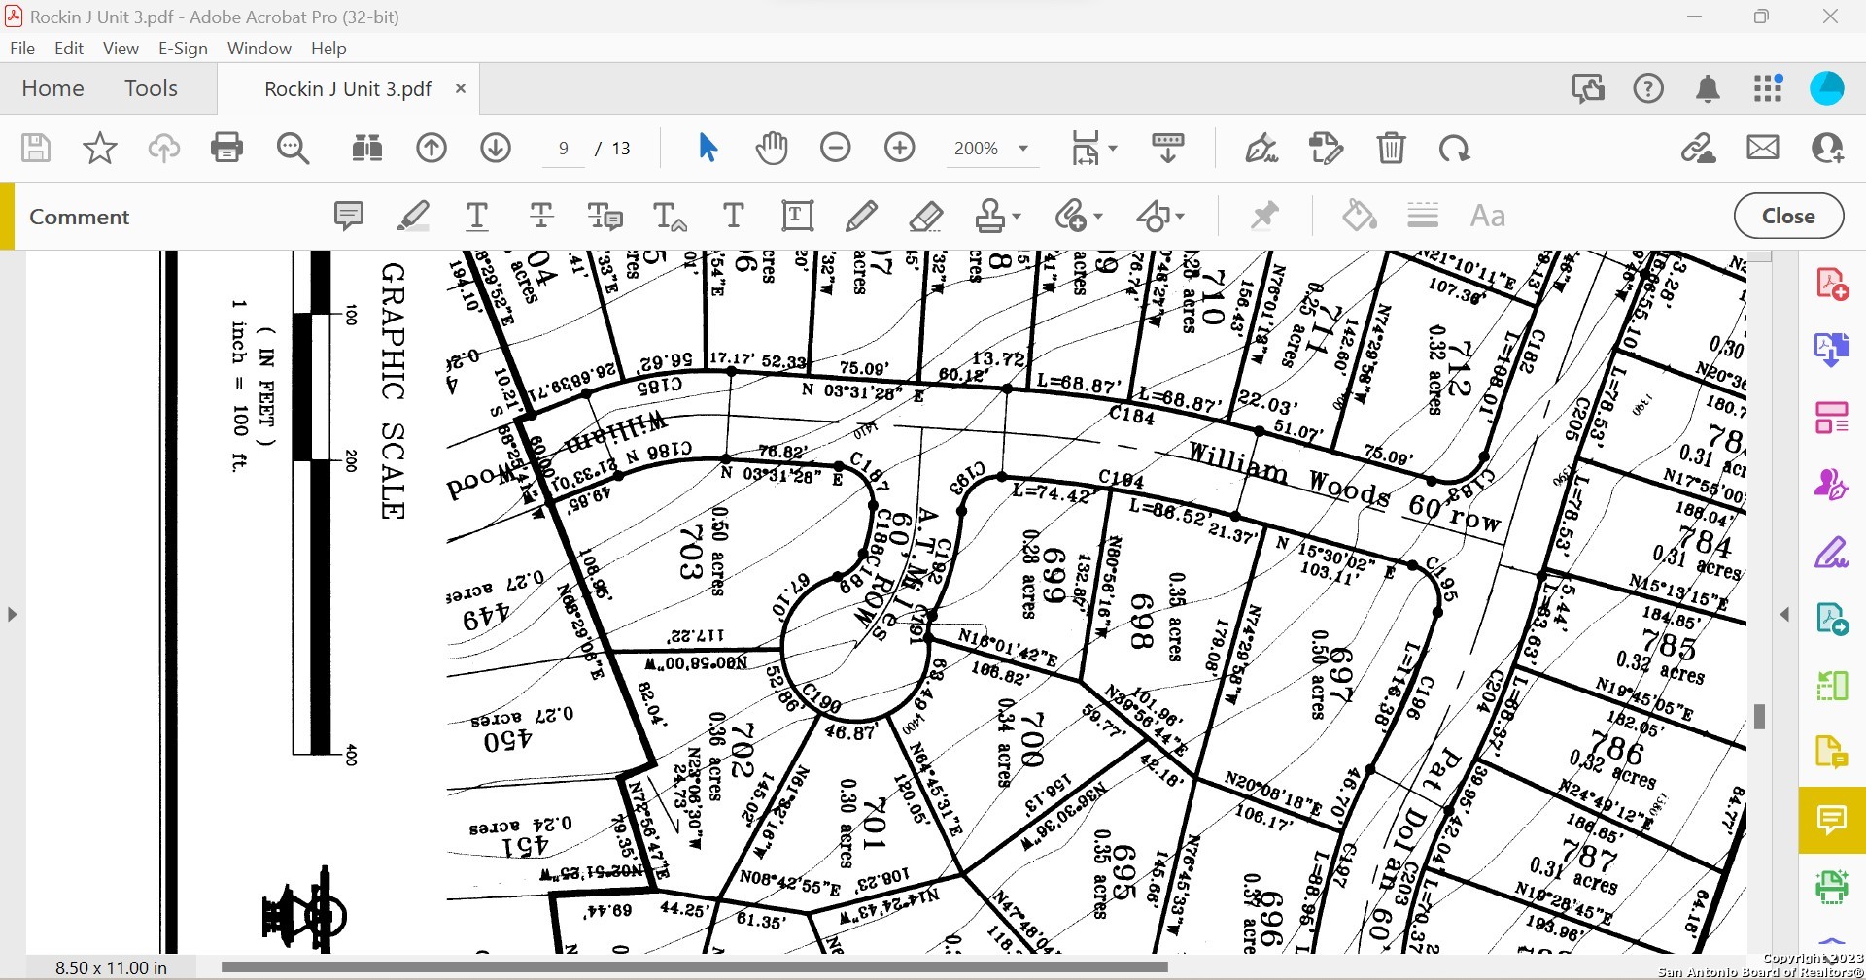Click the Delete trash icon
This screenshot has width=1866, height=980.
coord(1391,149)
